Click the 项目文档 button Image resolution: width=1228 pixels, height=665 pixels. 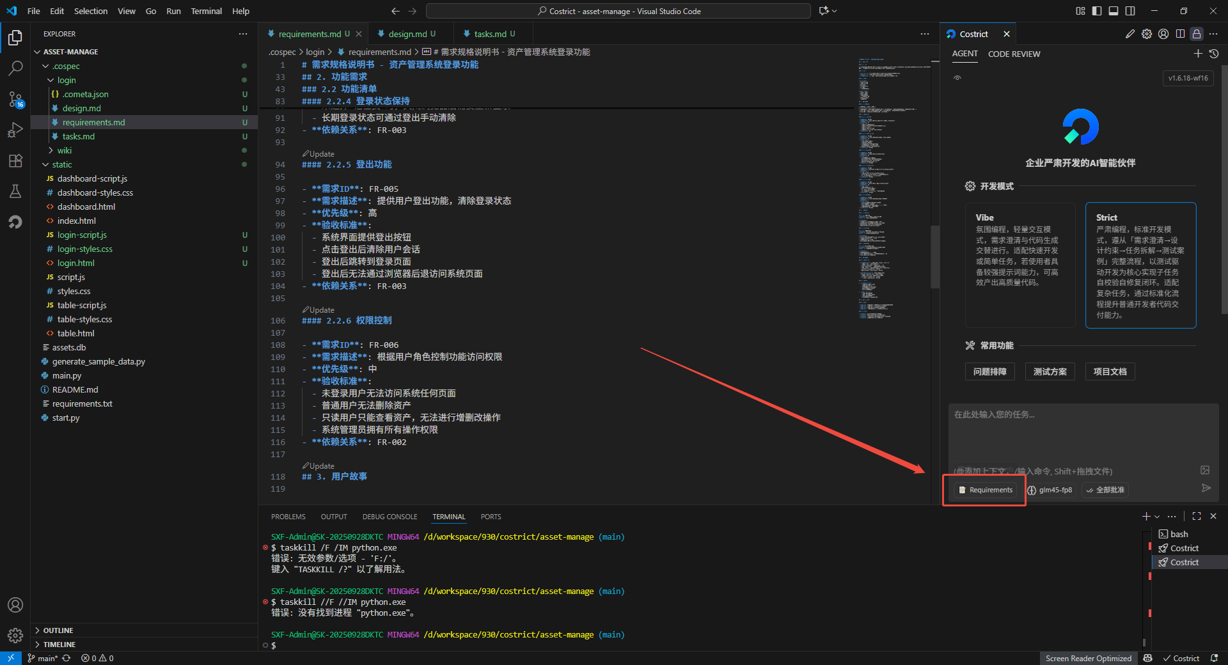[1110, 372]
